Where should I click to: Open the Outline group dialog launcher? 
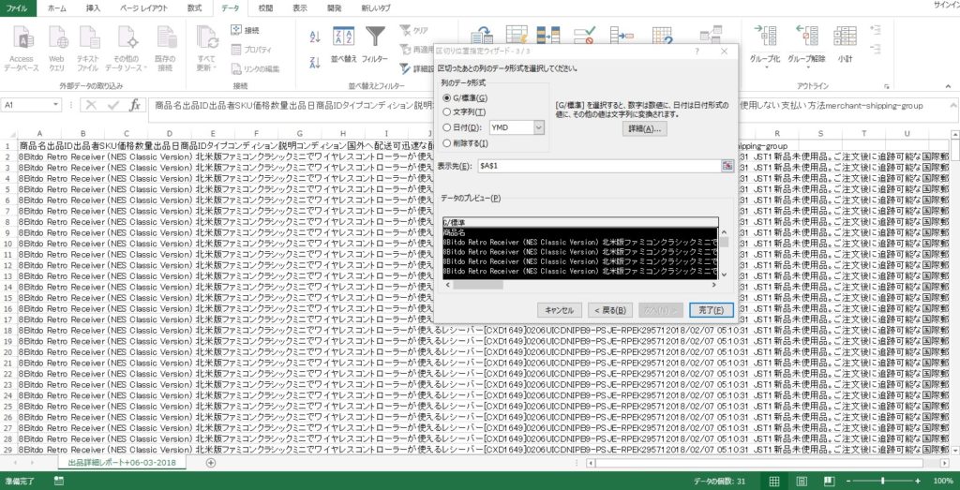(889, 86)
